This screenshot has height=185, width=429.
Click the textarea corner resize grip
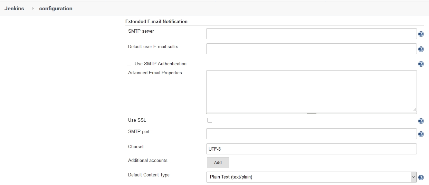[414, 110]
